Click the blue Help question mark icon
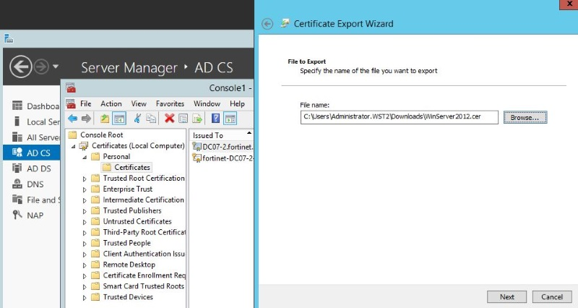 coord(215,119)
